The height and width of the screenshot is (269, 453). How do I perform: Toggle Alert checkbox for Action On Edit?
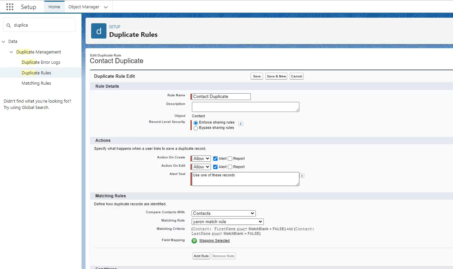click(x=215, y=167)
